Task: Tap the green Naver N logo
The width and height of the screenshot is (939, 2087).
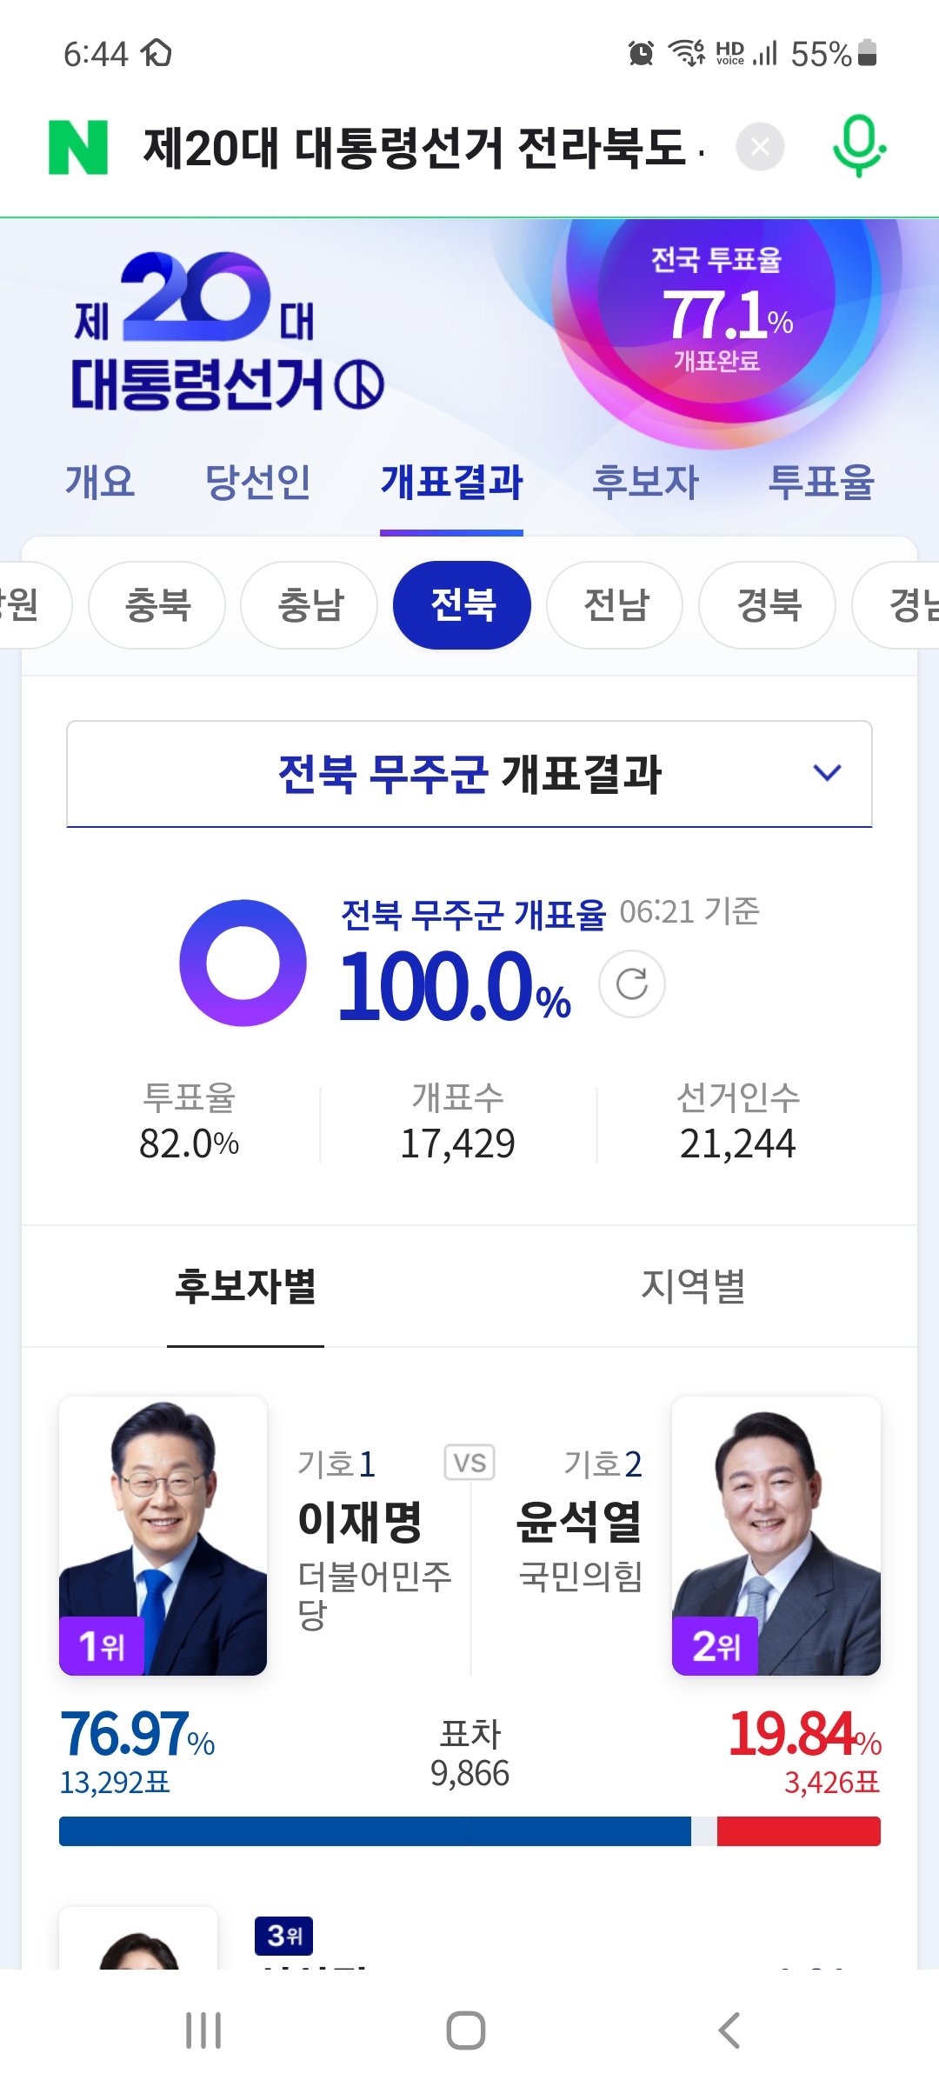Action: pyautogui.click(x=78, y=148)
